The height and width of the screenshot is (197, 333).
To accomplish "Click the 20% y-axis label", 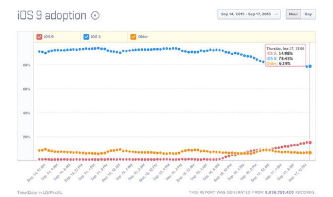I will click(27, 137).
